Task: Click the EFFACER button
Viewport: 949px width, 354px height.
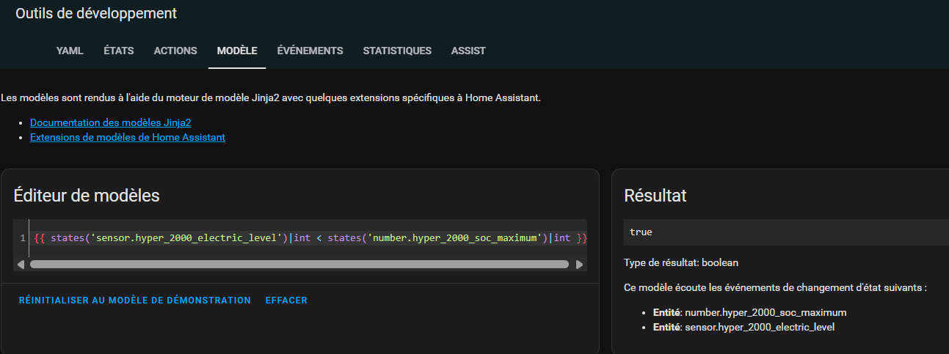Action: [286, 300]
